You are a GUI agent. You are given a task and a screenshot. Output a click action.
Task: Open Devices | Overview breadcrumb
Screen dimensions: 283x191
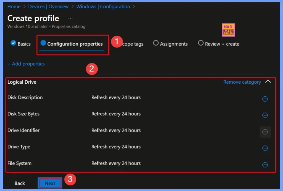click(x=48, y=7)
